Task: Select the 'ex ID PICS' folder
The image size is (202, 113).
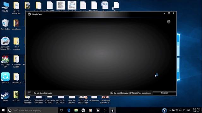Action: (16, 96)
